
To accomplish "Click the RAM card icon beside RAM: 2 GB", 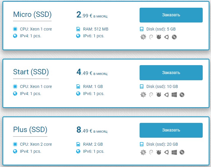I will point(78,144).
